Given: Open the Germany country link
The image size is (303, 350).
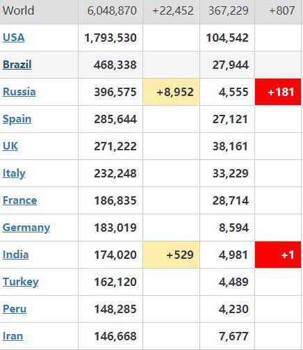Looking at the screenshot, I should [26, 228].
